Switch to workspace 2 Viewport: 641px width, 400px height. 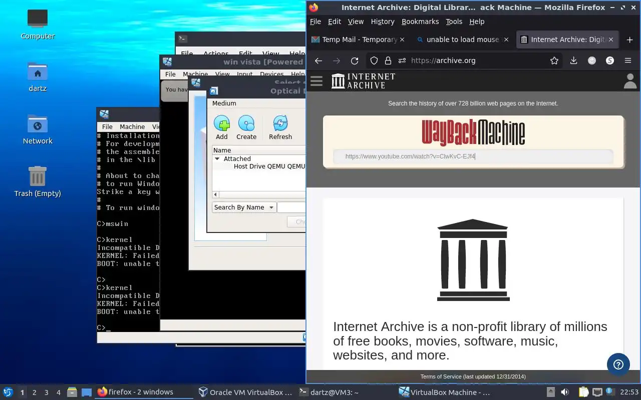tap(34, 392)
